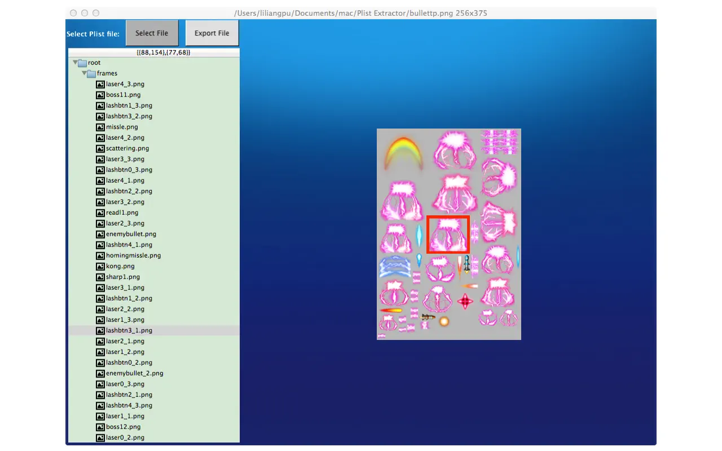Click the coordinates field showing {{88,154},{77,68}}
The height and width of the screenshot is (451, 722).
tap(164, 52)
